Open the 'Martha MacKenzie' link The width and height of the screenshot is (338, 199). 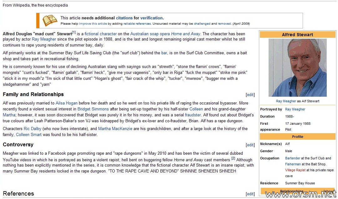pos(115,129)
